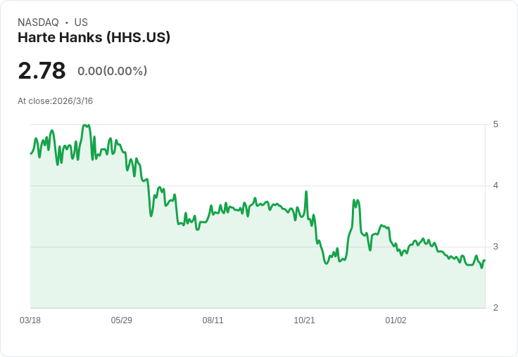Click the price spike peak between 10/21 and 01/02
This screenshot has width=518, height=357.
(x=356, y=200)
